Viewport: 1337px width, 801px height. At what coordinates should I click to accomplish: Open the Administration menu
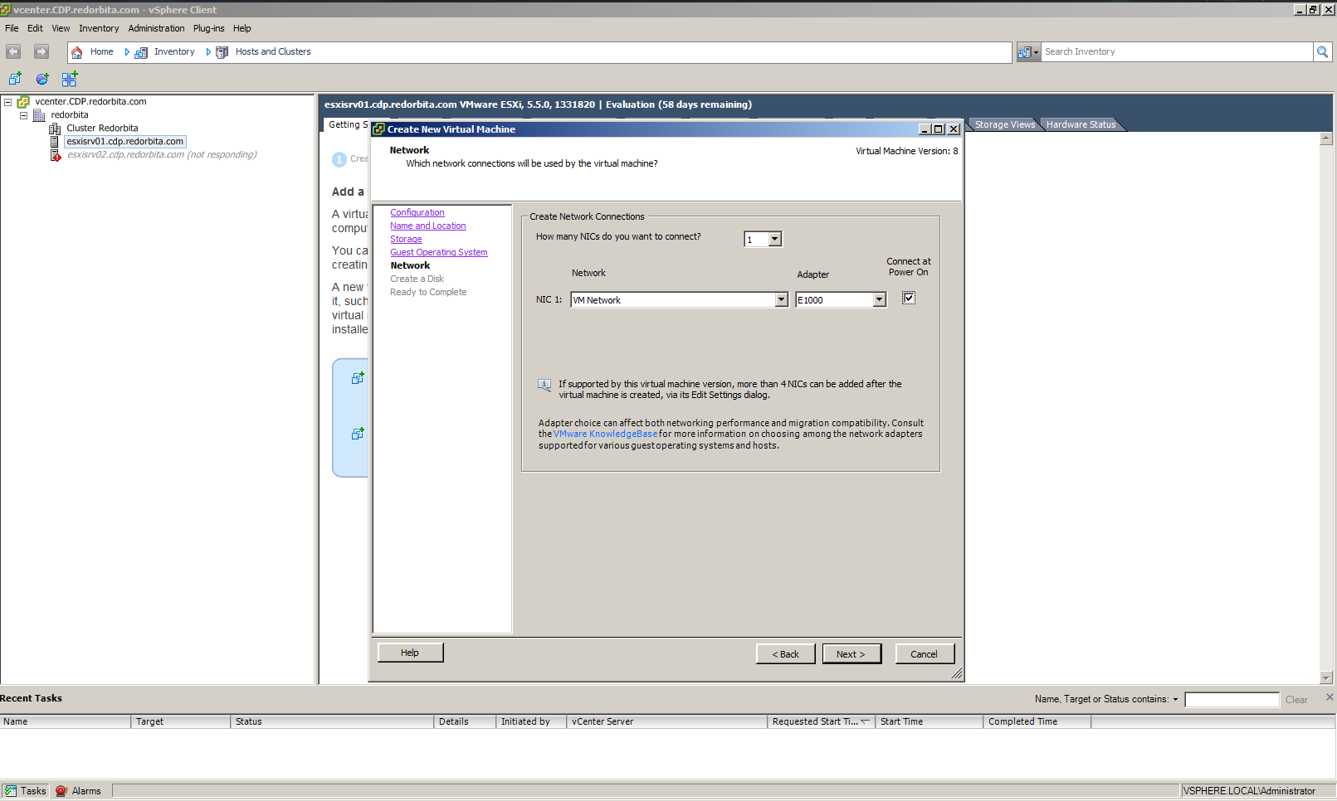coord(156,28)
